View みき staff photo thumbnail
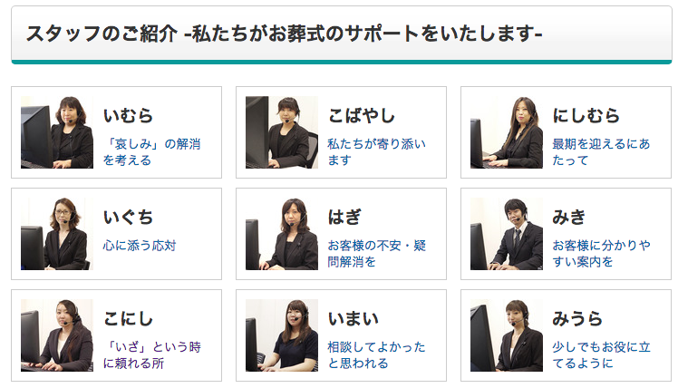Viewport: 678px width, 388px height. [x=507, y=234]
